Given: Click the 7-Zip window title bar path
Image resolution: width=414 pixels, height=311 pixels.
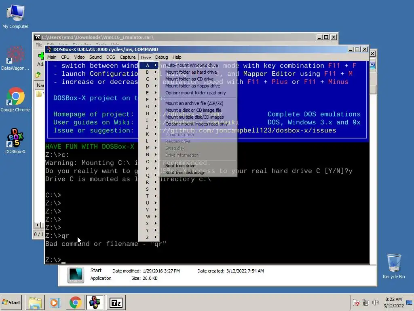Looking at the screenshot, I should tap(97, 37).
